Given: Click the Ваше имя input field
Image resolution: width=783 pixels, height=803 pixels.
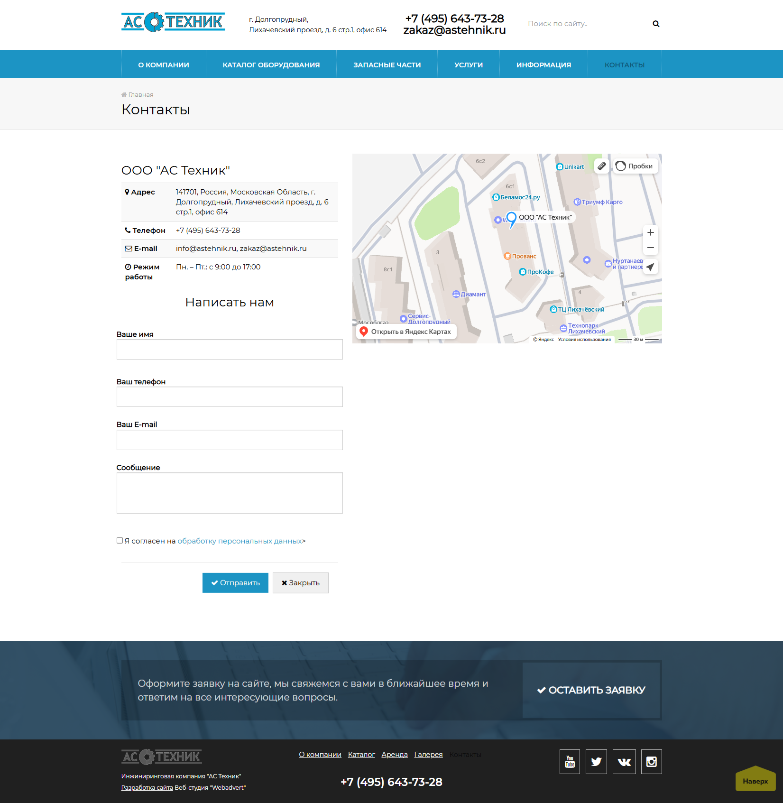Looking at the screenshot, I should (230, 350).
